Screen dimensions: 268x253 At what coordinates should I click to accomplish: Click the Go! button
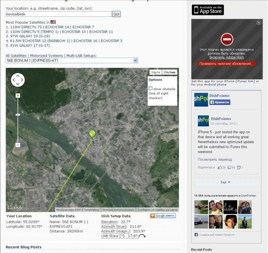116,14
